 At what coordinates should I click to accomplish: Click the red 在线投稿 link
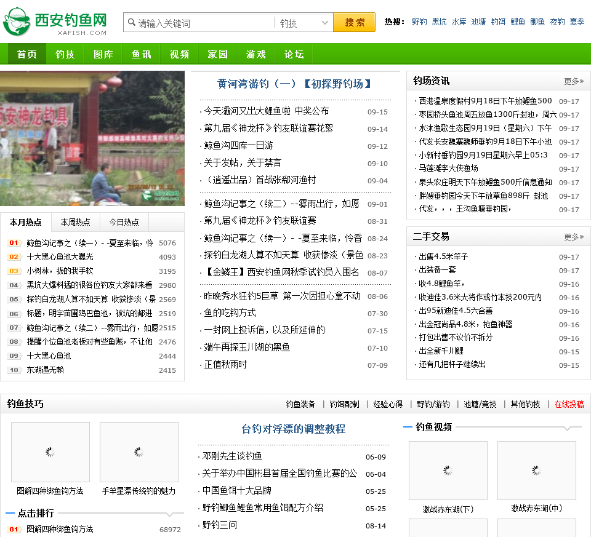pyautogui.click(x=569, y=405)
